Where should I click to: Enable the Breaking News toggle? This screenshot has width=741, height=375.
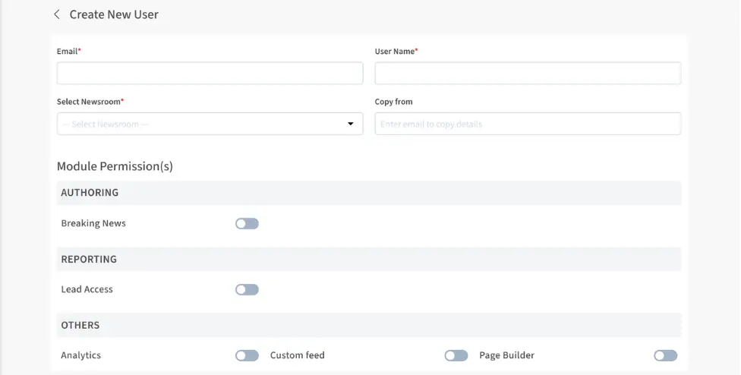[x=248, y=223]
